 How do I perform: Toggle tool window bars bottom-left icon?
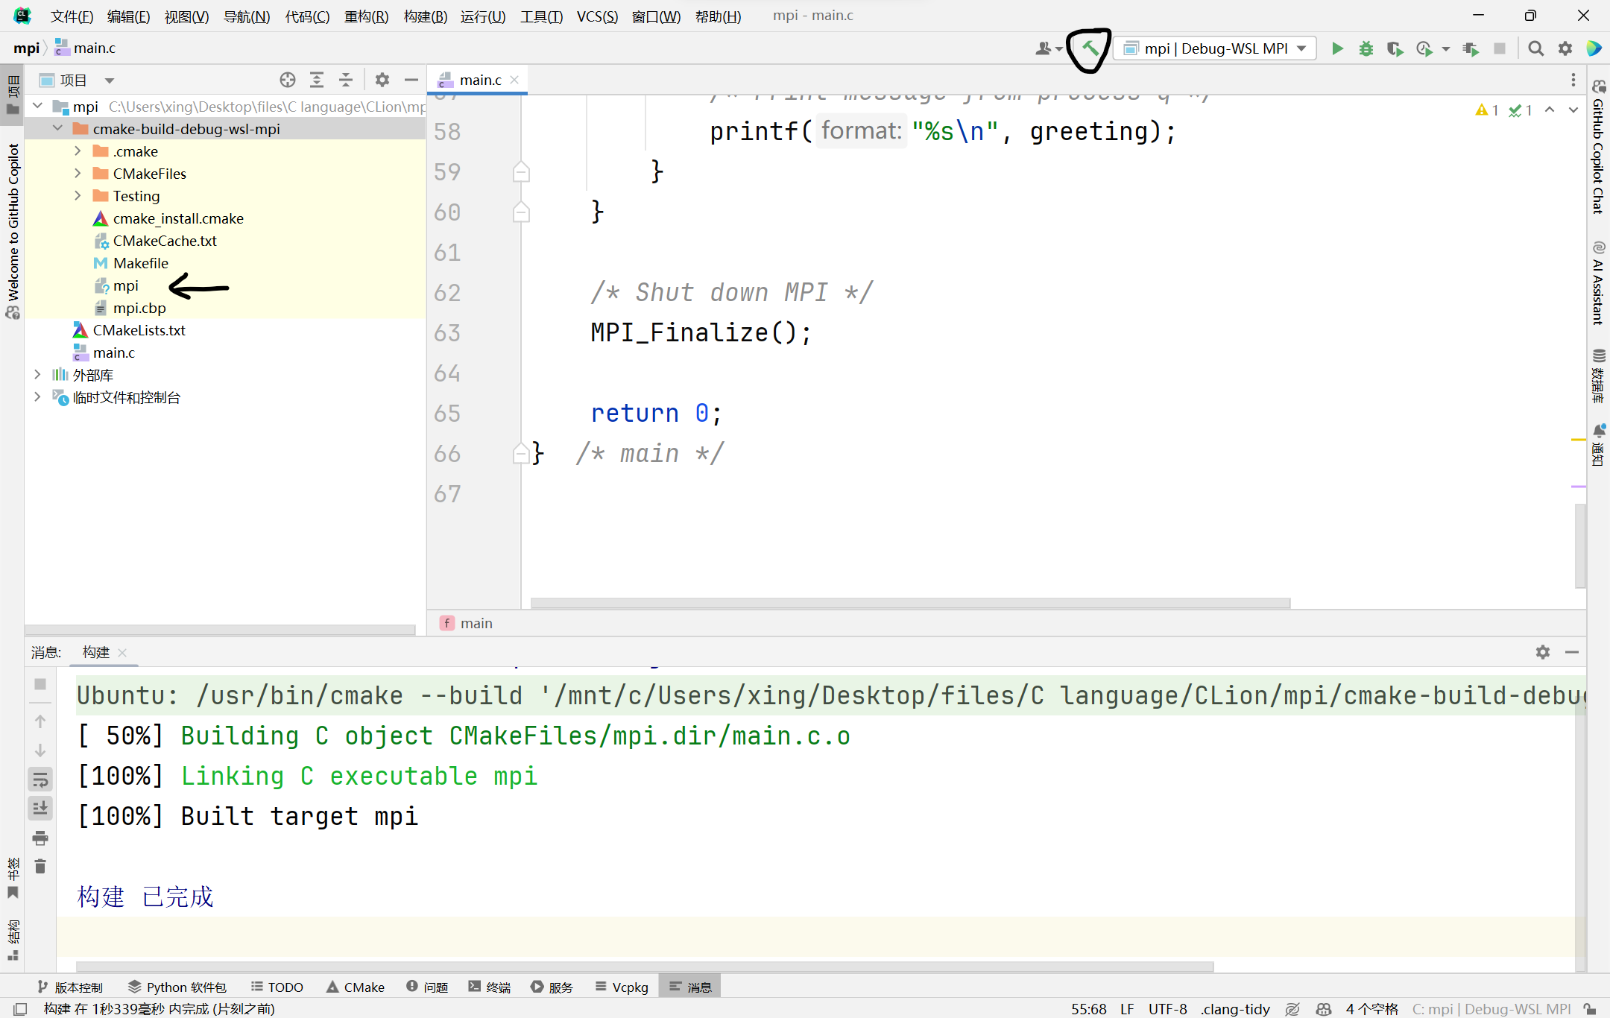(x=20, y=1009)
